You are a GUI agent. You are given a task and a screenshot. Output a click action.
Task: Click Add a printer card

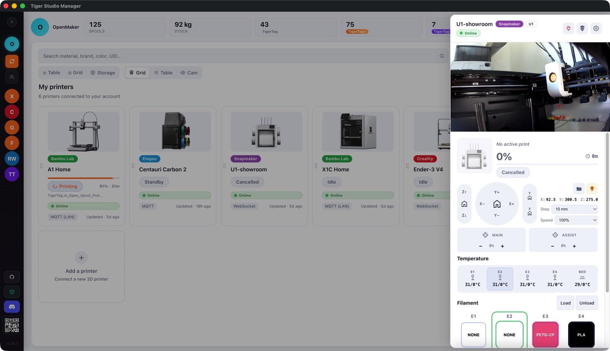81,266
